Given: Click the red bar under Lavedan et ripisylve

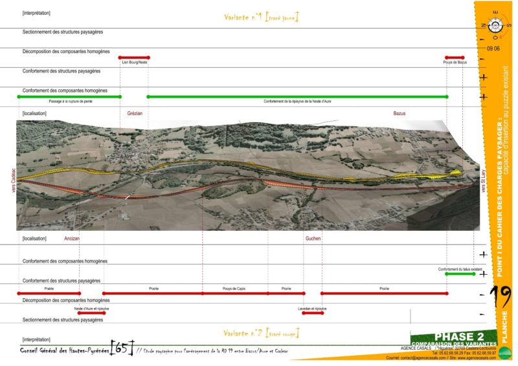Looking at the screenshot, I should 313,313.
